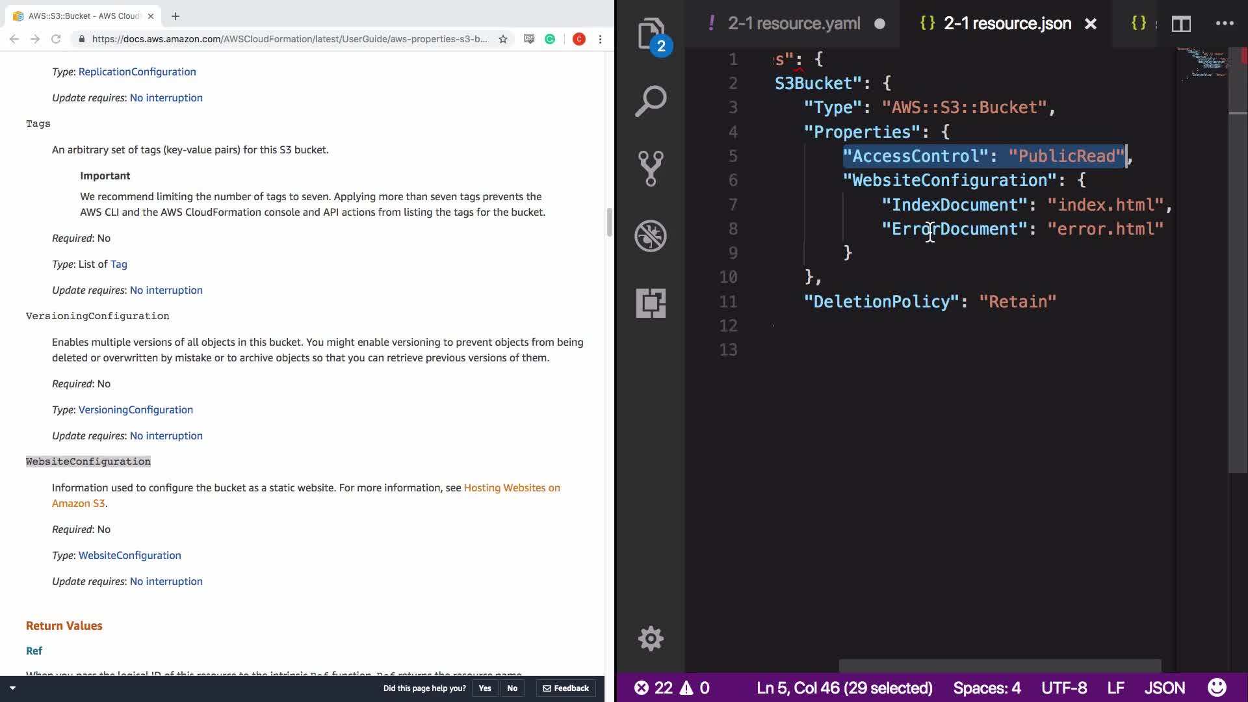Open the Manage gear in activity bar
Viewport: 1248px width, 702px height.
pyautogui.click(x=650, y=639)
